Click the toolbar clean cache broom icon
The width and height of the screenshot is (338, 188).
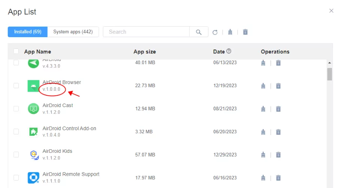point(230,32)
